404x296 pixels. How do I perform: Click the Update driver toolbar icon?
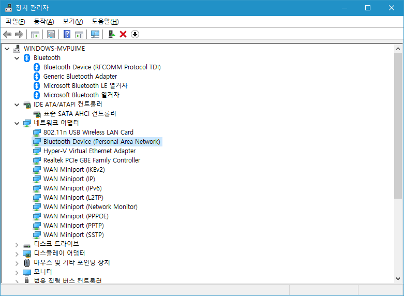pyautogui.click(x=112, y=34)
